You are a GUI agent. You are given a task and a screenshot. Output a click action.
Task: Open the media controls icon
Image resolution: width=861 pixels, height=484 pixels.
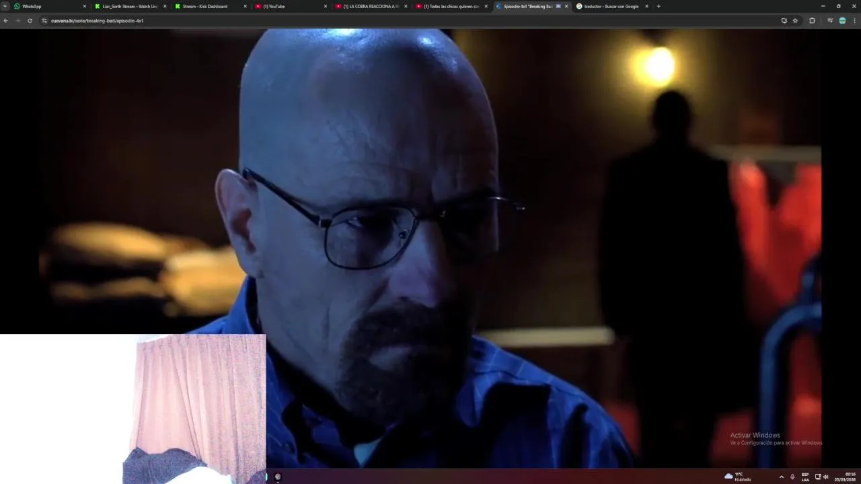[x=830, y=20]
